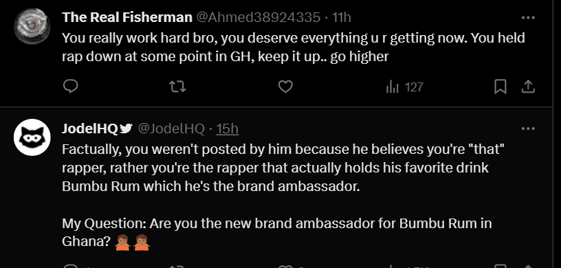Open the @Ahmed38924335 handle
Image resolution: width=561 pixels, height=268 pixels.
pos(258,17)
